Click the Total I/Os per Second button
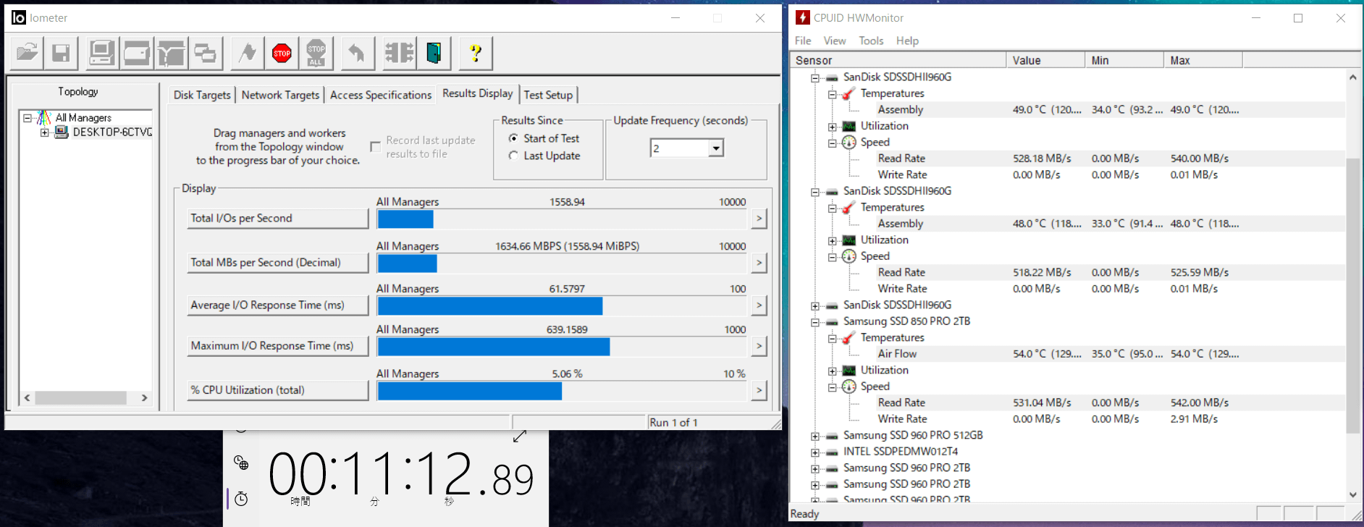 [278, 219]
